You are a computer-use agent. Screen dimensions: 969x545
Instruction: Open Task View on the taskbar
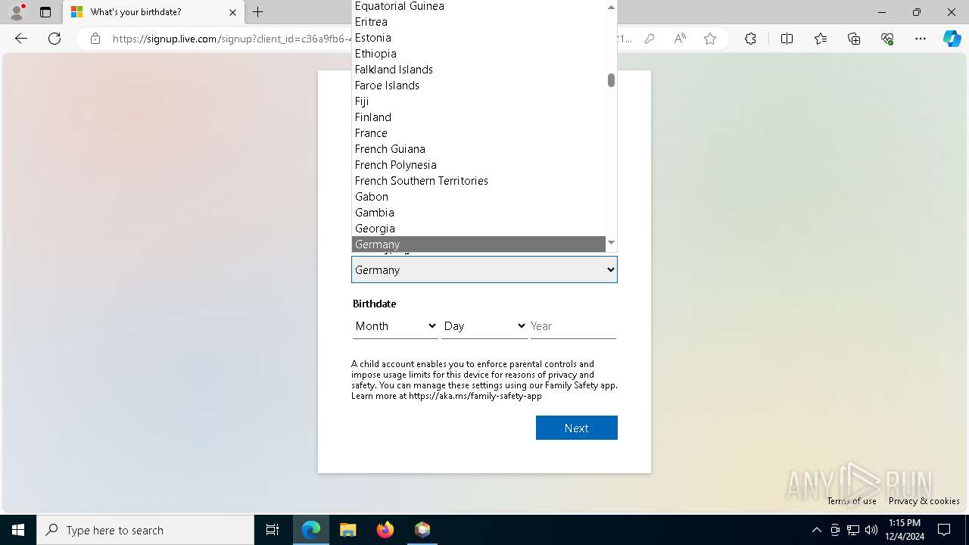(273, 530)
